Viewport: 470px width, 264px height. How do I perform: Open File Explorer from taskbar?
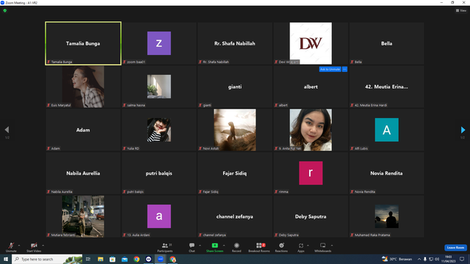tap(101, 259)
